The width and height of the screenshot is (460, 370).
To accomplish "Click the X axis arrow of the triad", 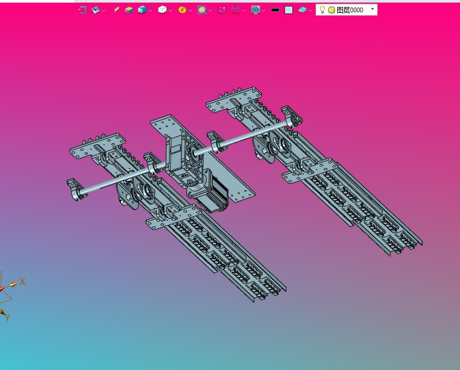I will pos(13,284).
